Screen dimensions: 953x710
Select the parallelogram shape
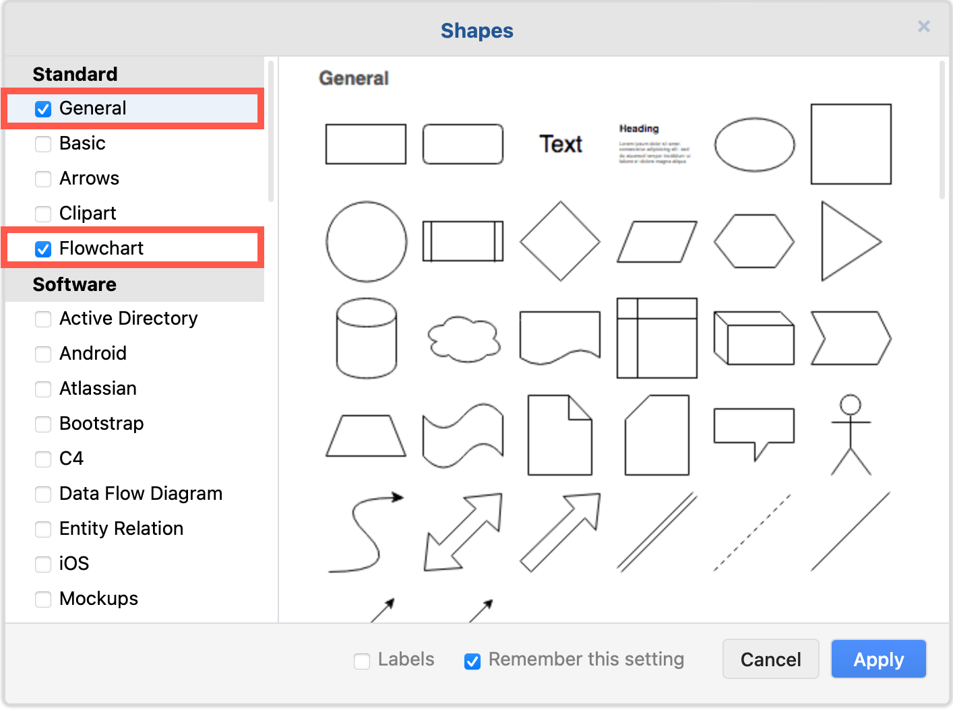click(x=656, y=243)
